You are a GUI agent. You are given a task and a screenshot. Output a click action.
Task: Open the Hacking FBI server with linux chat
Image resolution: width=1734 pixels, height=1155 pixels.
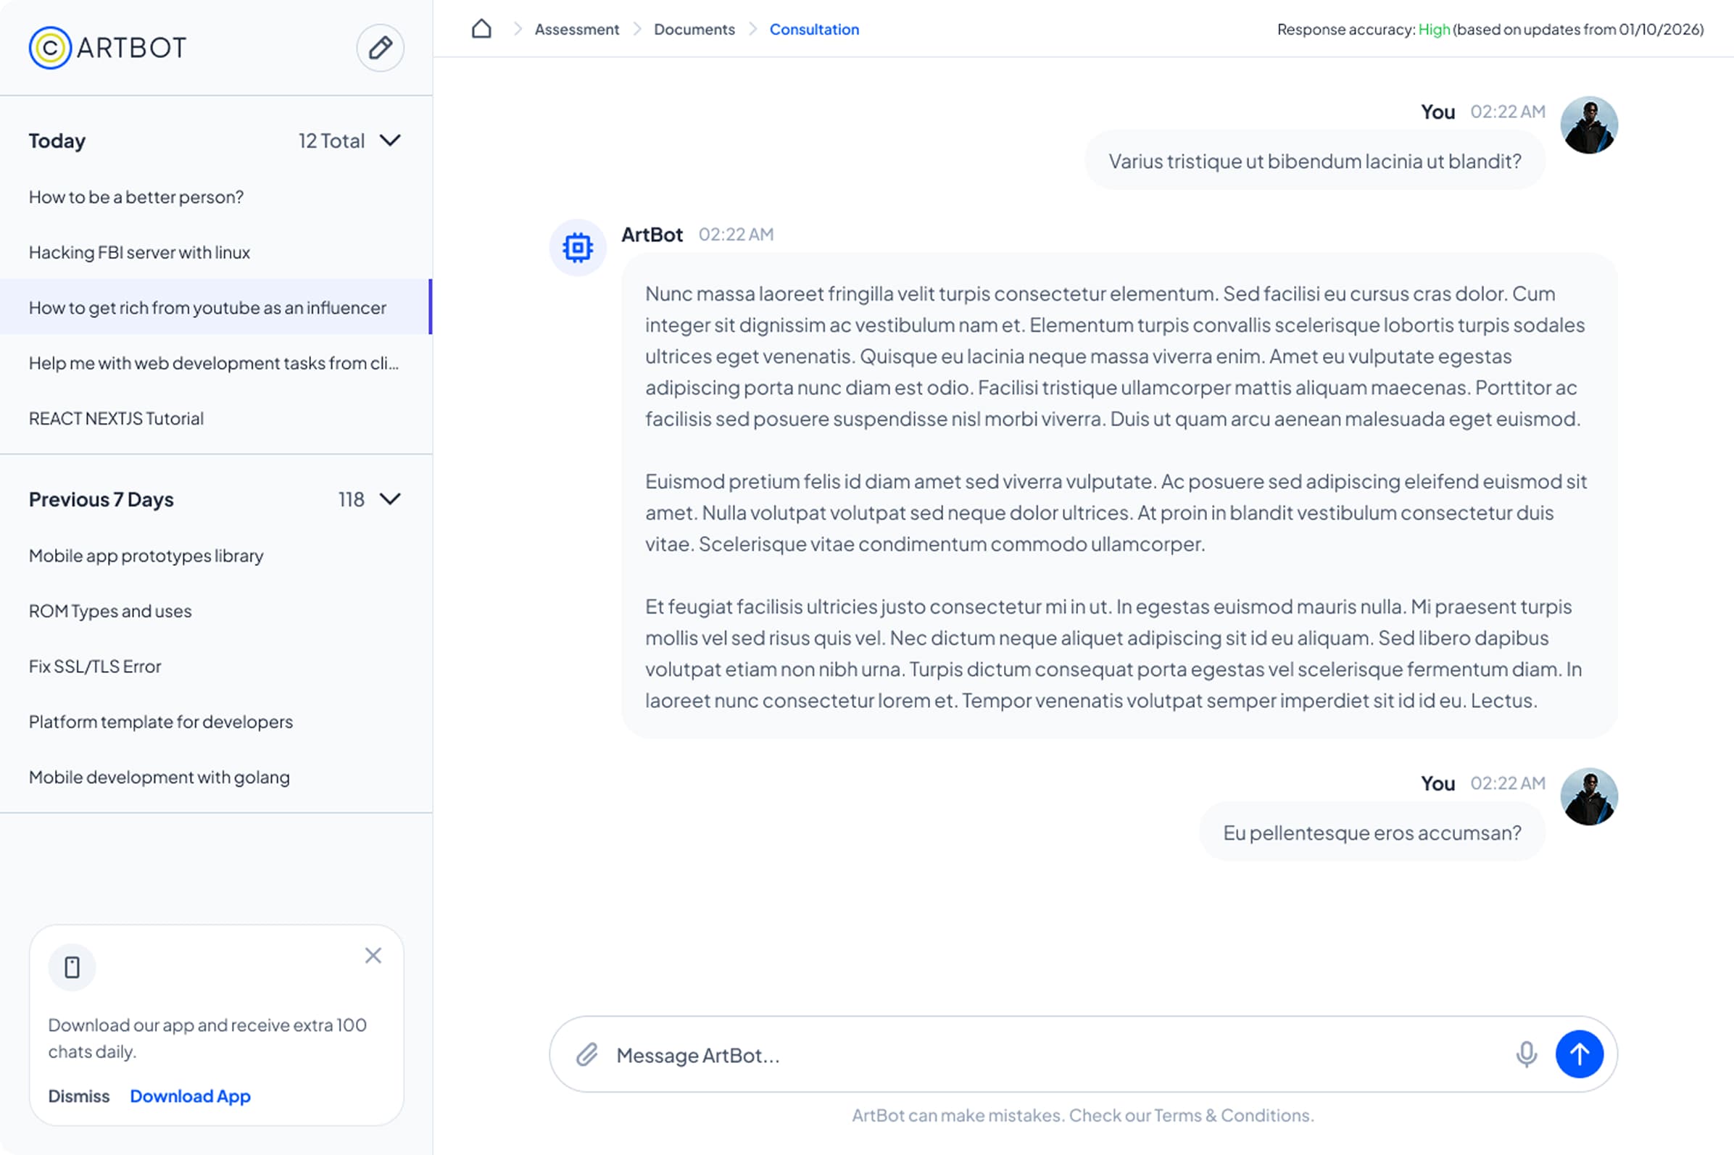139,252
